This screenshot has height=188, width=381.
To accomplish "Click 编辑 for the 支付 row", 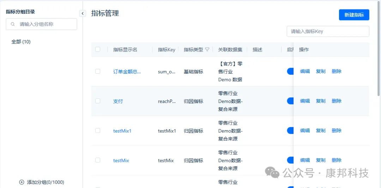I will point(305,101).
